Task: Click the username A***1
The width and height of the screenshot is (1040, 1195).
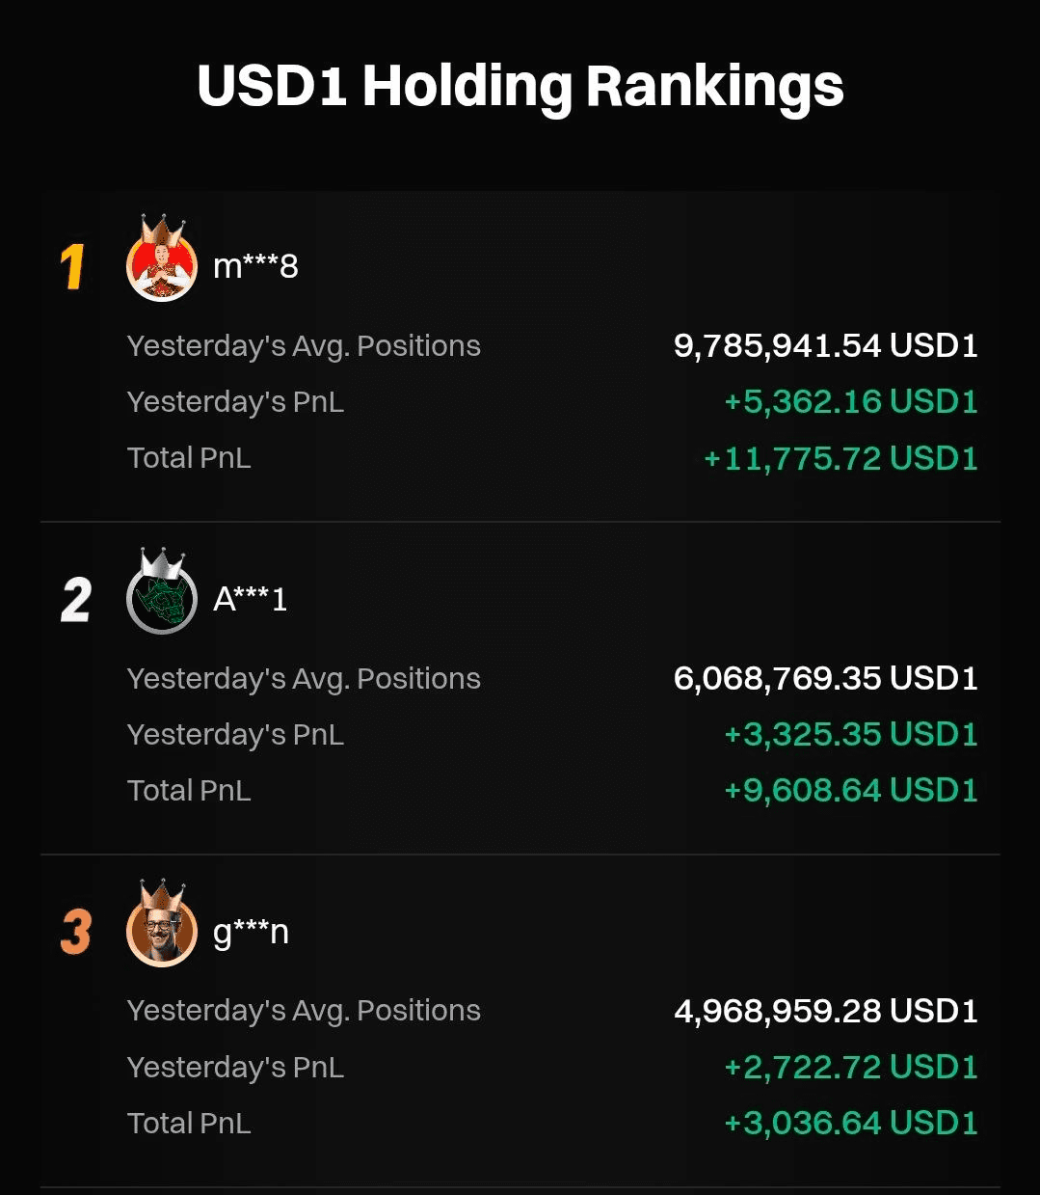Action: click(x=250, y=598)
